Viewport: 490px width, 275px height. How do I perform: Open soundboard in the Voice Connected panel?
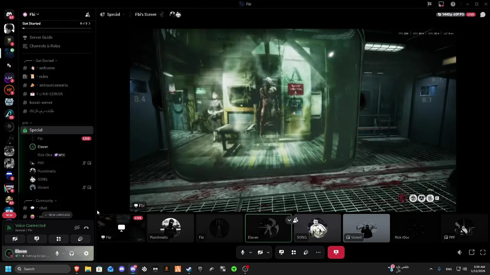point(80,239)
